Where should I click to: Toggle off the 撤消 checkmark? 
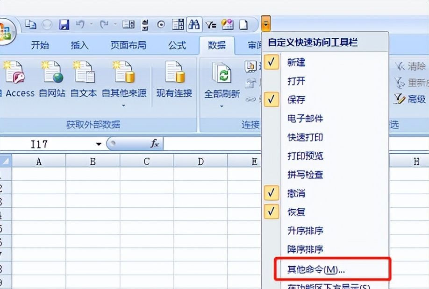pos(271,193)
